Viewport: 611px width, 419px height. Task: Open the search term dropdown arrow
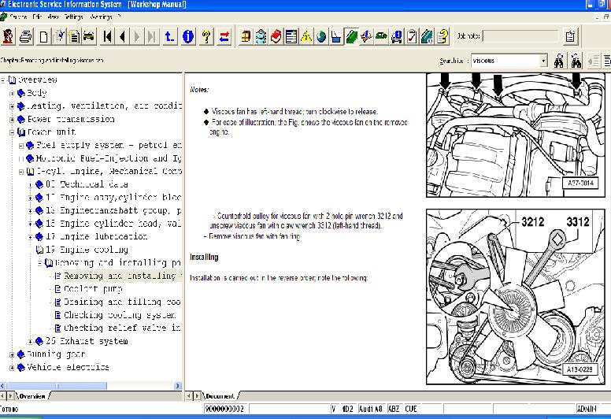542,61
